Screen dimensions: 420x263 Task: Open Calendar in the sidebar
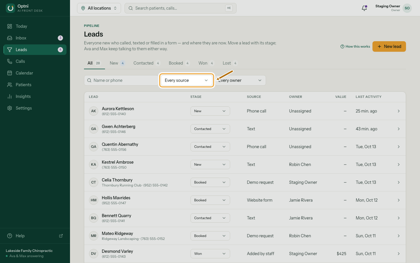[x=35, y=73]
